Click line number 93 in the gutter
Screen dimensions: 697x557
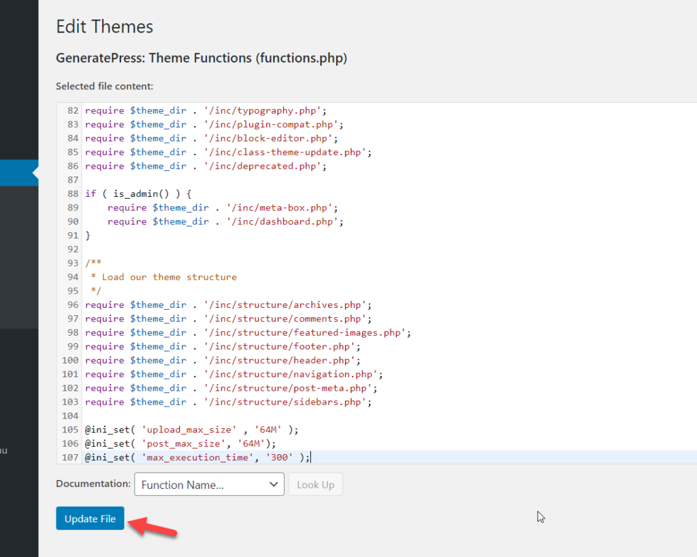pyautogui.click(x=71, y=263)
